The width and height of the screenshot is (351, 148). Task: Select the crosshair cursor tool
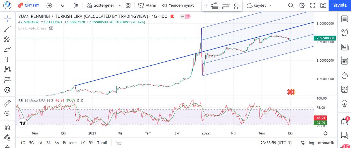pos(8,18)
